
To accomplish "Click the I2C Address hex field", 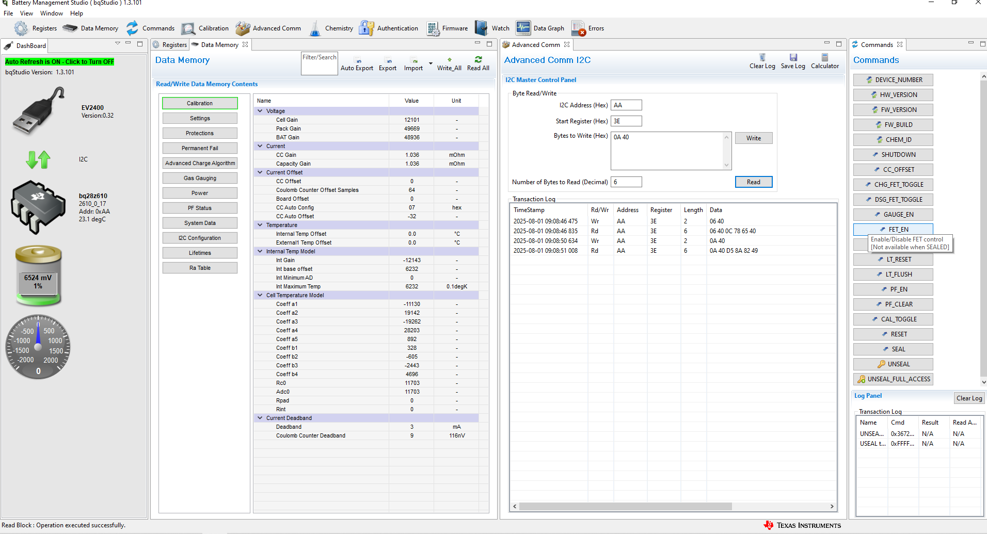I will click(626, 105).
